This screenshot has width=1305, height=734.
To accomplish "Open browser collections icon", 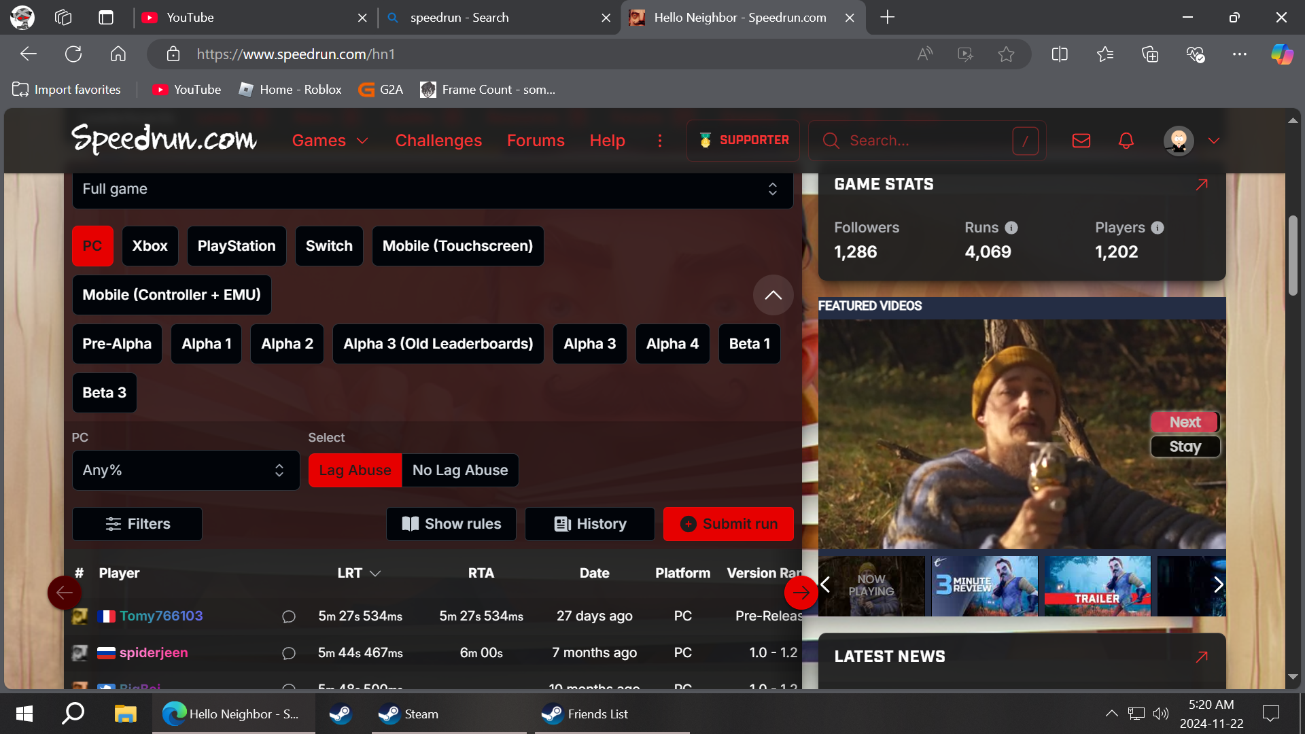I will pyautogui.click(x=1149, y=54).
